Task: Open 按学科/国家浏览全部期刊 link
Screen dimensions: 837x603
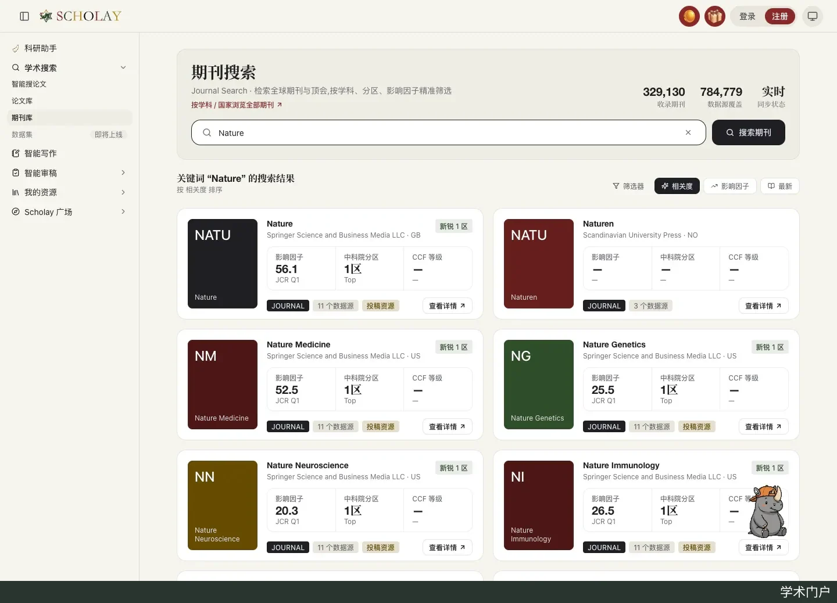Action: [237, 105]
